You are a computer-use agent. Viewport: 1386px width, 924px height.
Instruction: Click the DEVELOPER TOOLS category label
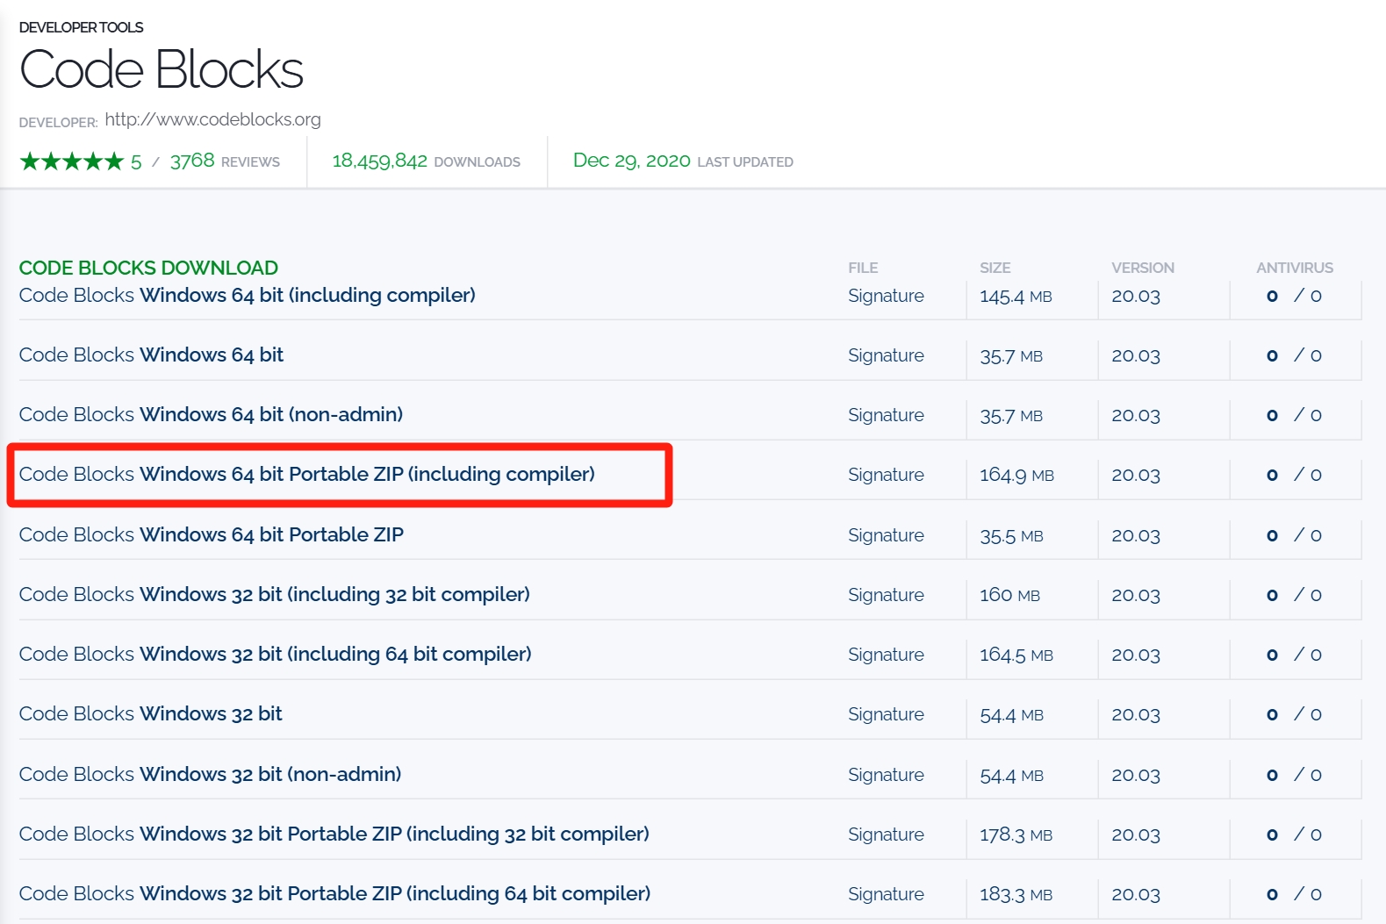(x=81, y=27)
